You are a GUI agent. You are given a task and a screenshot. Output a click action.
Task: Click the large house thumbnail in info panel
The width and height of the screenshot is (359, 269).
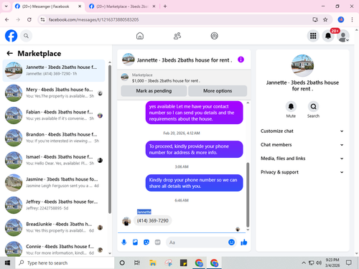point(302,65)
